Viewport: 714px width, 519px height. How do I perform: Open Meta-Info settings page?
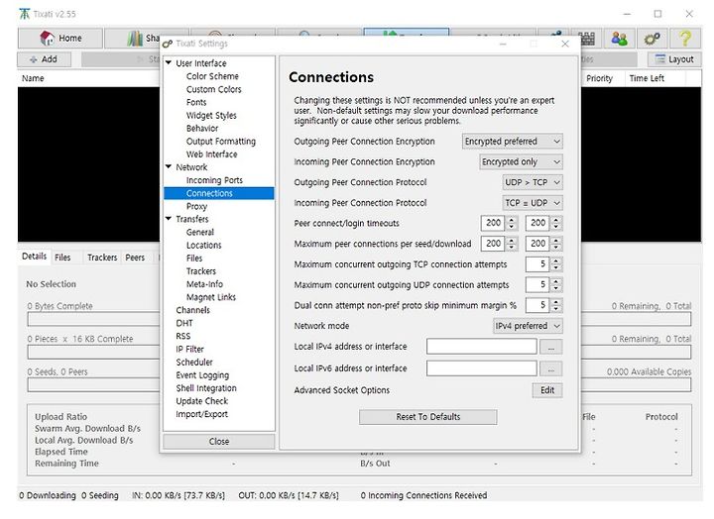click(x=204, y=284)
